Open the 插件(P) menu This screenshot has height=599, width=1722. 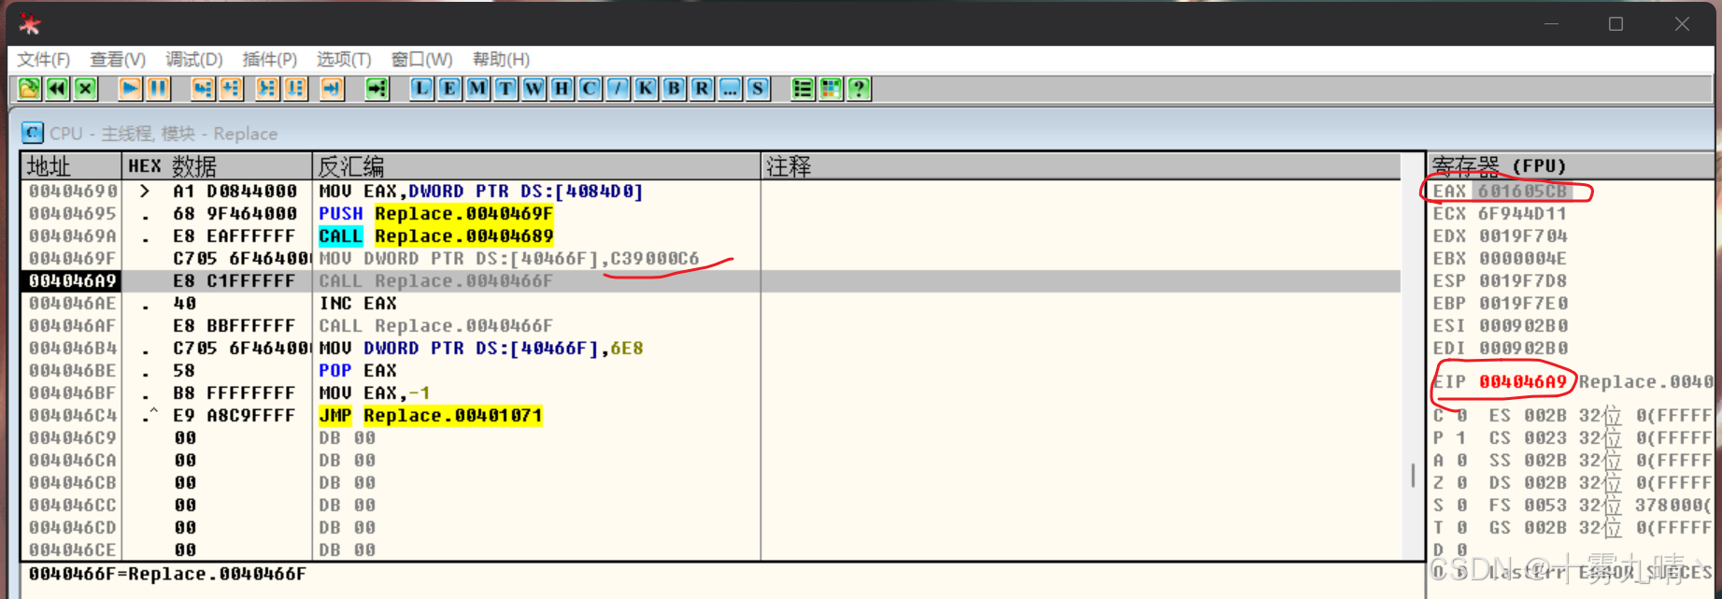pyautogui.click(x=270, y=59)
